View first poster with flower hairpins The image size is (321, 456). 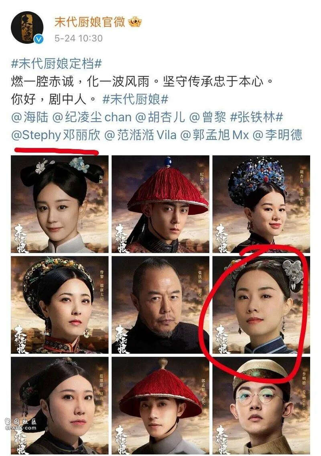coord(60,204)
